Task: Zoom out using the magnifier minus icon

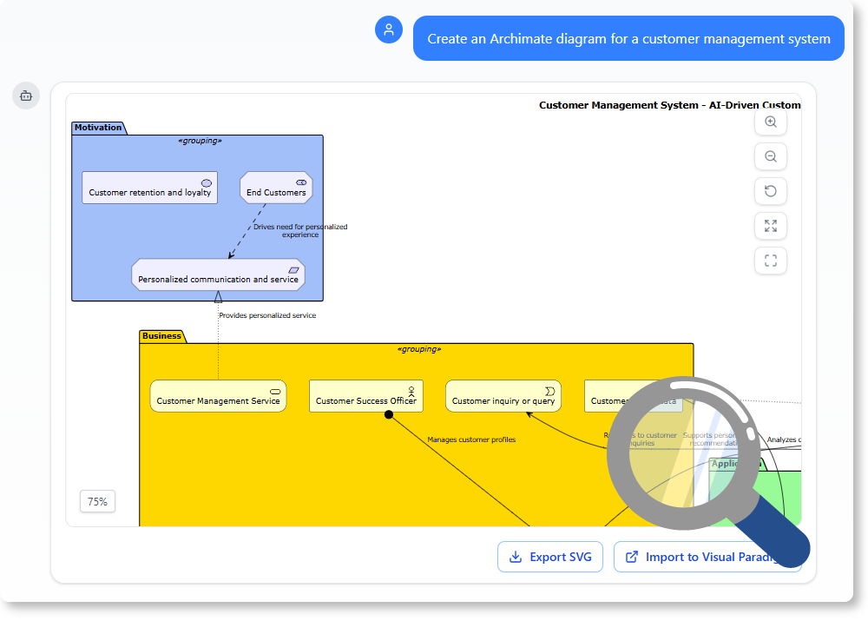Action: [x=770, y=156]
